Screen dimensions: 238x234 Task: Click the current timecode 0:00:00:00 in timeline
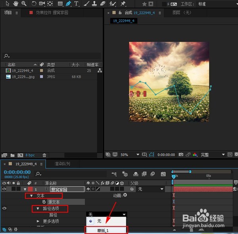[x=17, y=172]
